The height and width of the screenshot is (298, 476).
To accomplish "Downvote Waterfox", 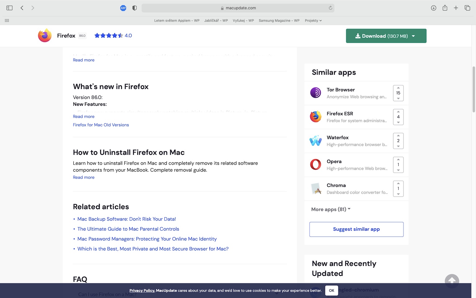I will pos(398,146).
